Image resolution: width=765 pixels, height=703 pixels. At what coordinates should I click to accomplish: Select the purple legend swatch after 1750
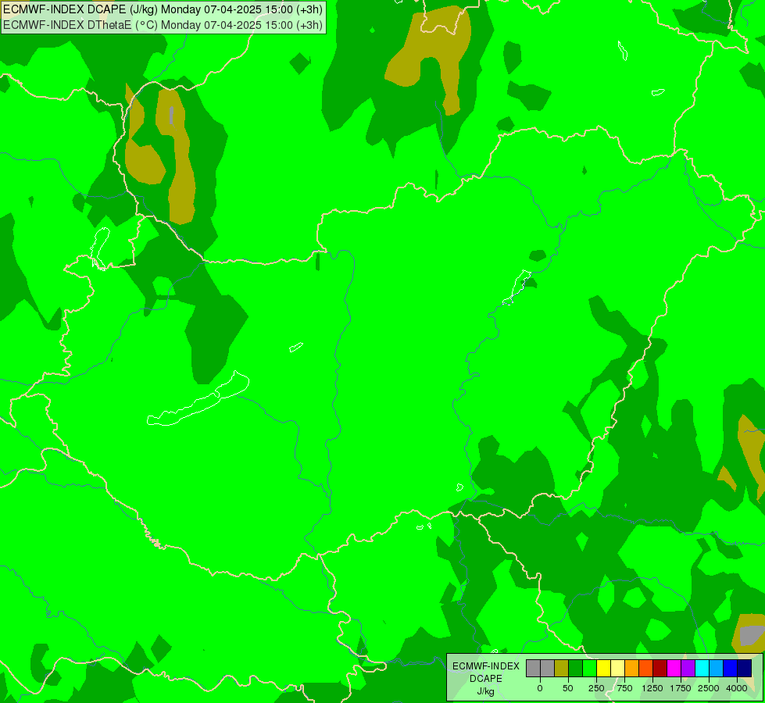[688, 668]
